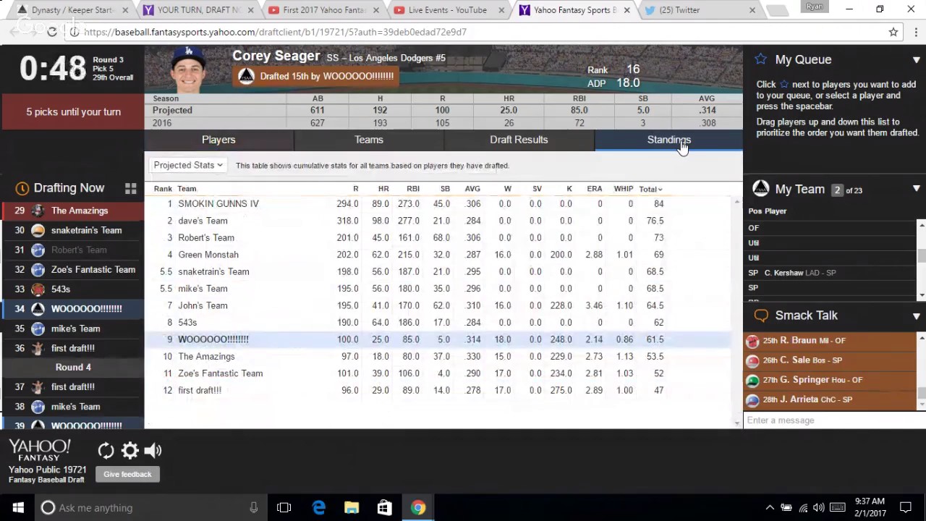
Task: Toggle grid view icon next to Drafting Now
Action: click(130, 189)
